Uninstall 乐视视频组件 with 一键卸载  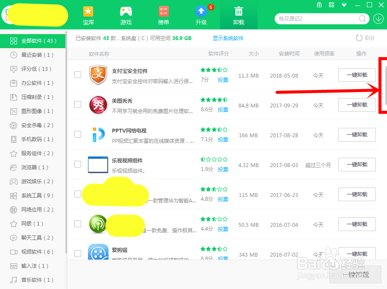357,165
